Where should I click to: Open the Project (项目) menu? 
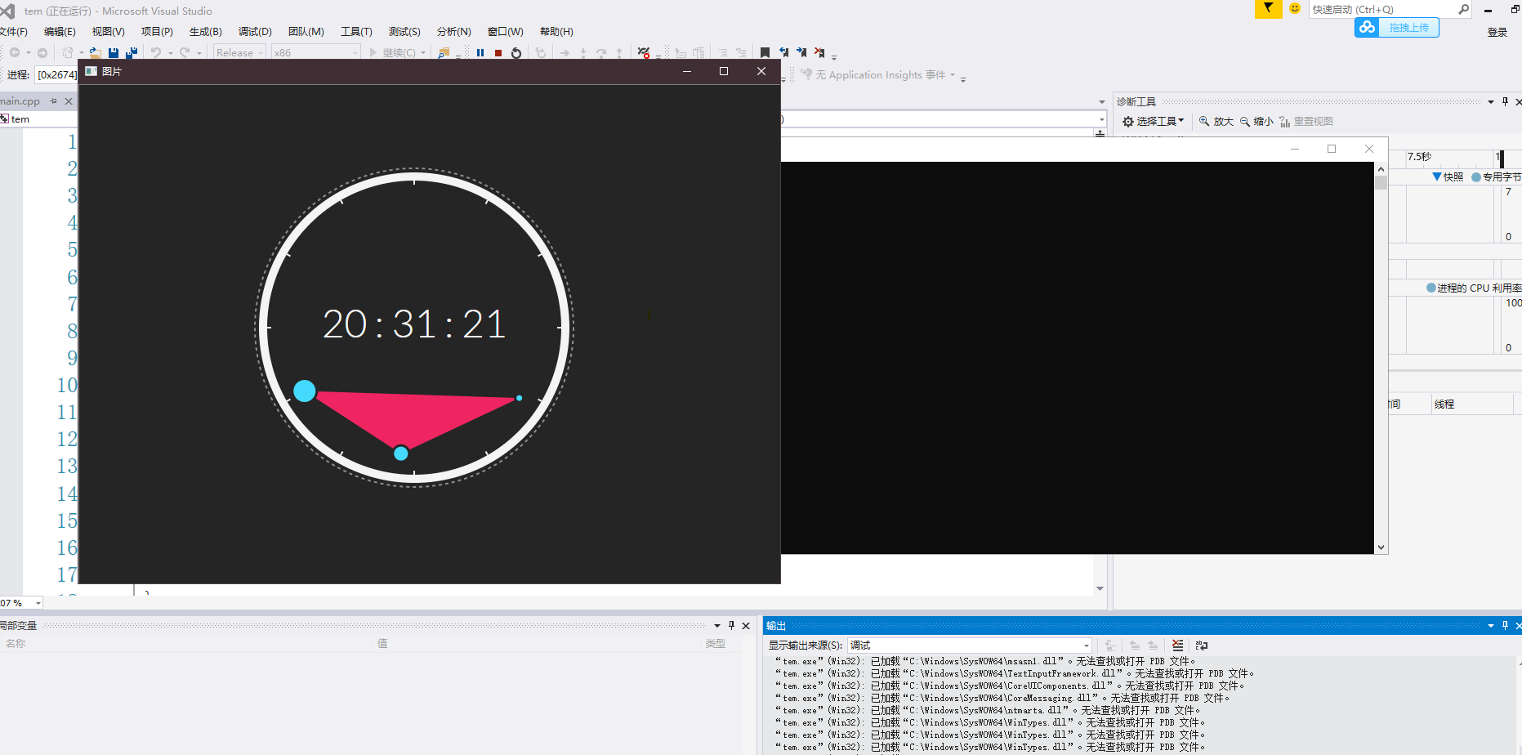(157, 31)
